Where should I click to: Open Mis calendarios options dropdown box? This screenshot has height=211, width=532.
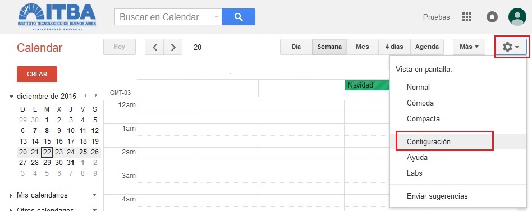pyautogui.click(x=95, y=195)
